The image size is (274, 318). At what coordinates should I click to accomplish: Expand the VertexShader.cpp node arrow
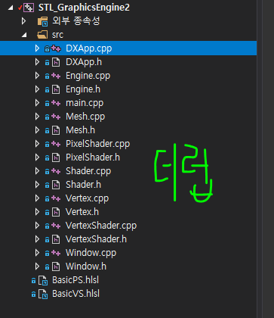click(x=37, y=226)
